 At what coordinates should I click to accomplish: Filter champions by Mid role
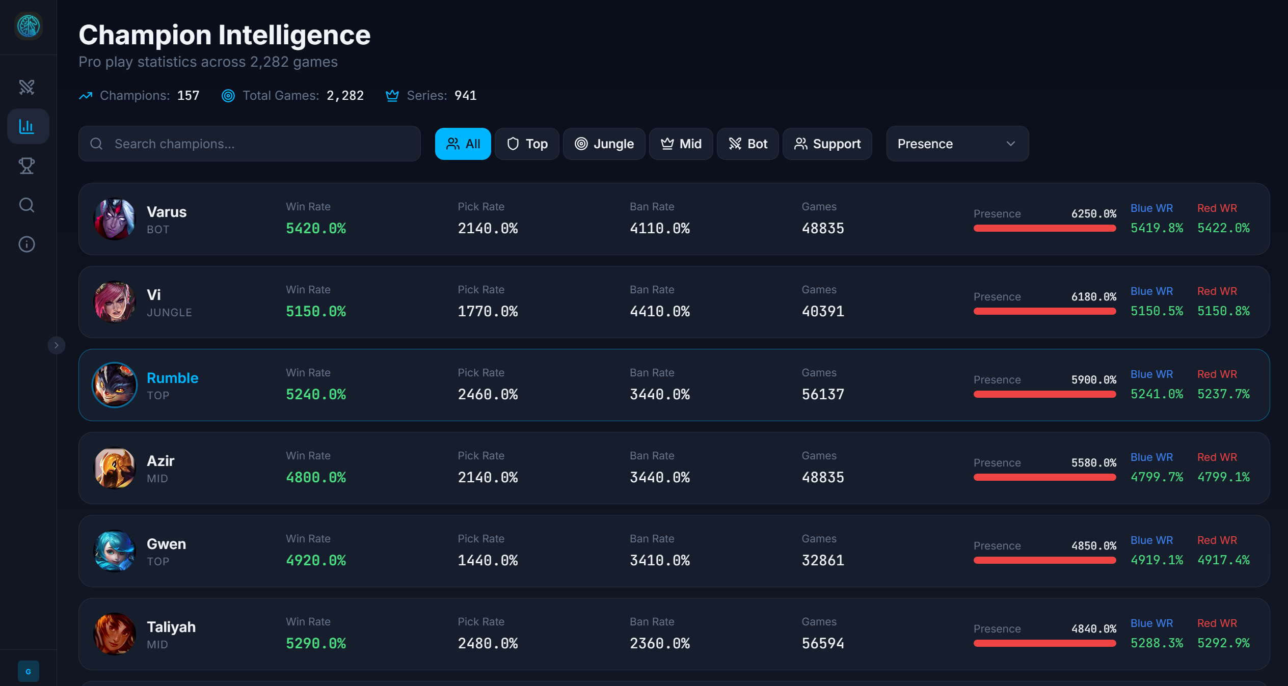(681, 144)
